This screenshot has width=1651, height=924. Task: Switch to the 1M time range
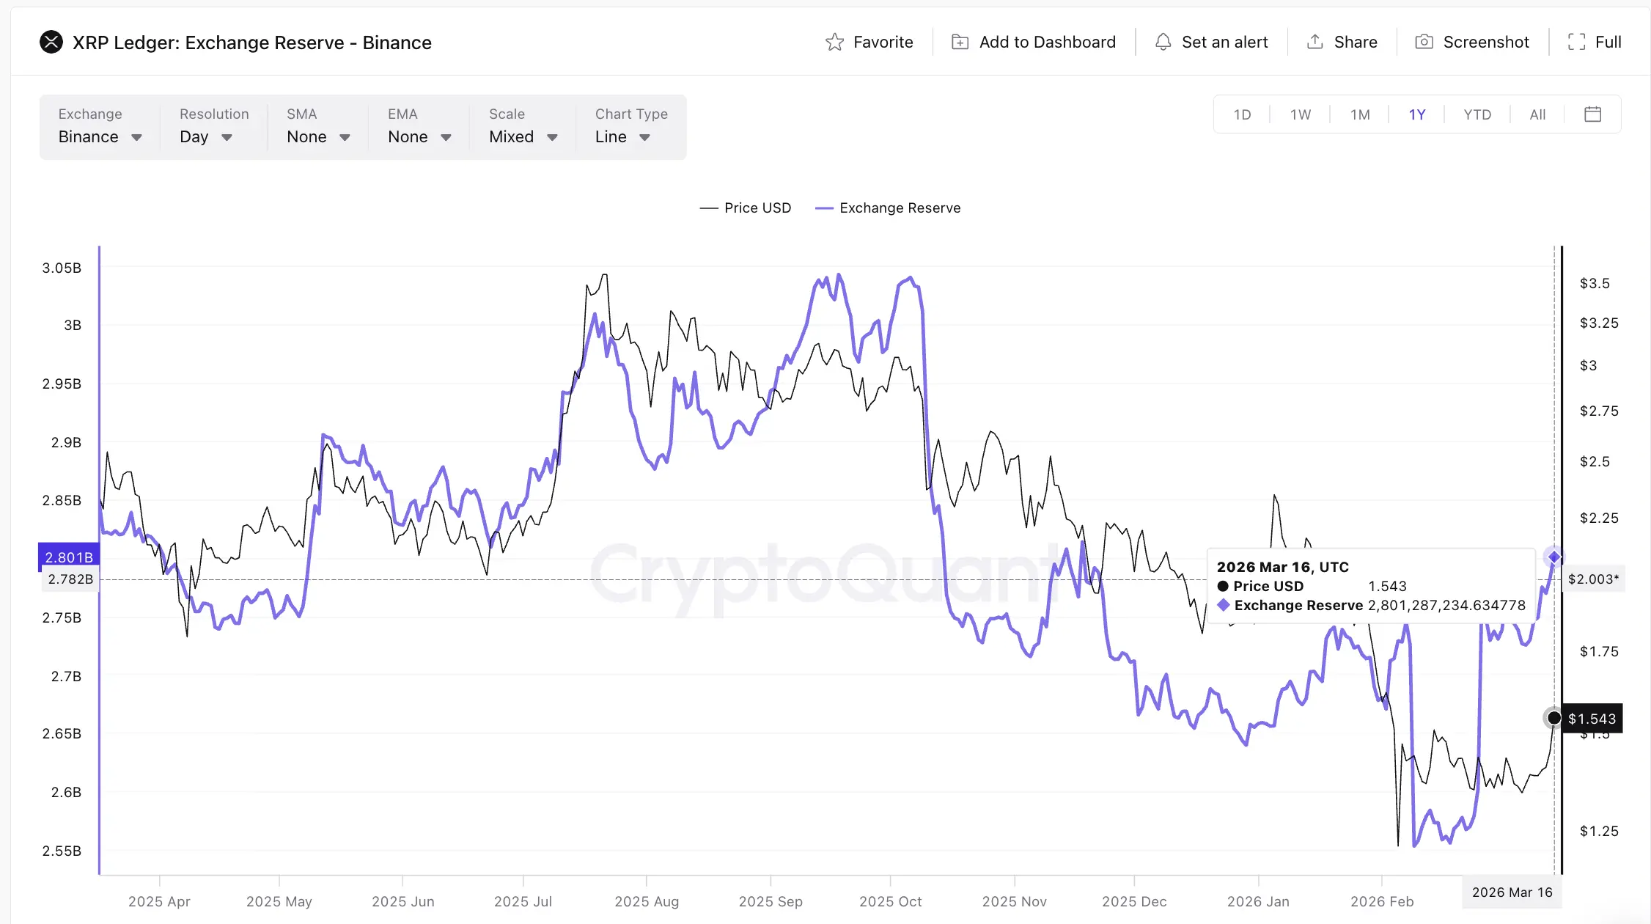[1360, 114]
